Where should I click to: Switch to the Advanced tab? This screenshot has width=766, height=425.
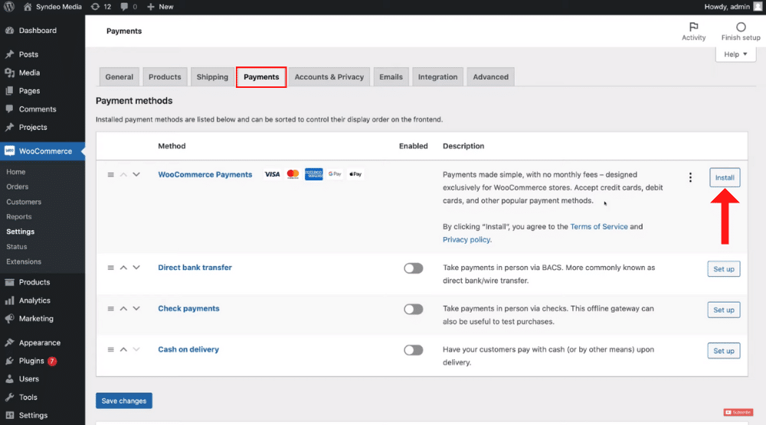490,77
